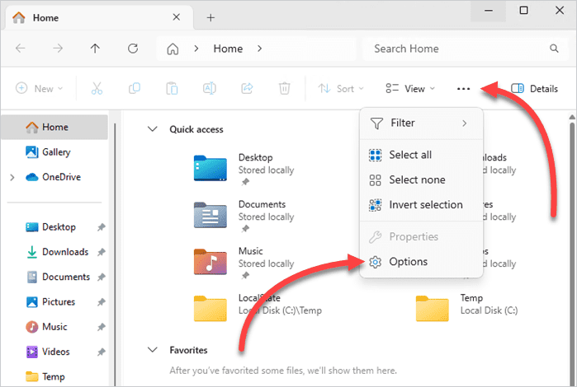The height and width of the screenshot is (387, 577).
Task: Open Music in the sidebar
Action: [54, 327]
